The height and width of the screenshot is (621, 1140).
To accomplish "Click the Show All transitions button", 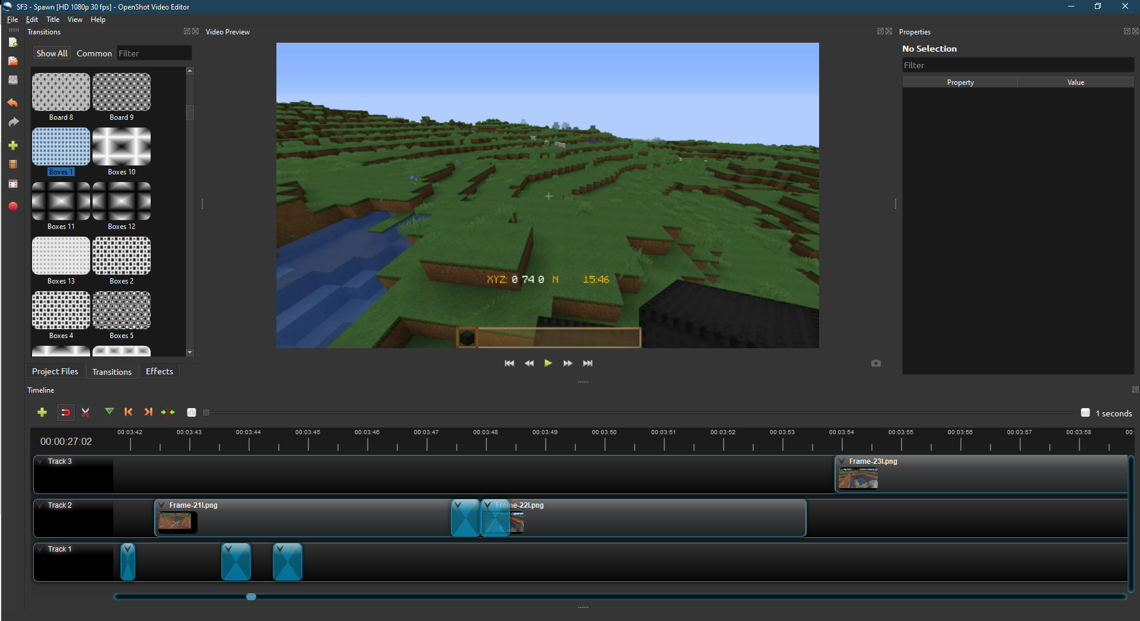I will click(52, 53).
